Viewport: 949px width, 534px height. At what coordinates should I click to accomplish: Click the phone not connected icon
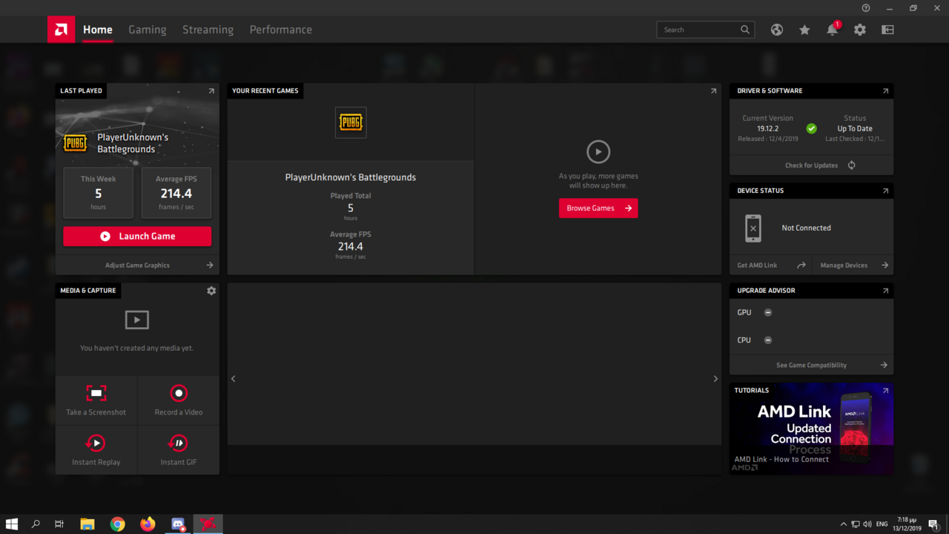pos(753,228)
